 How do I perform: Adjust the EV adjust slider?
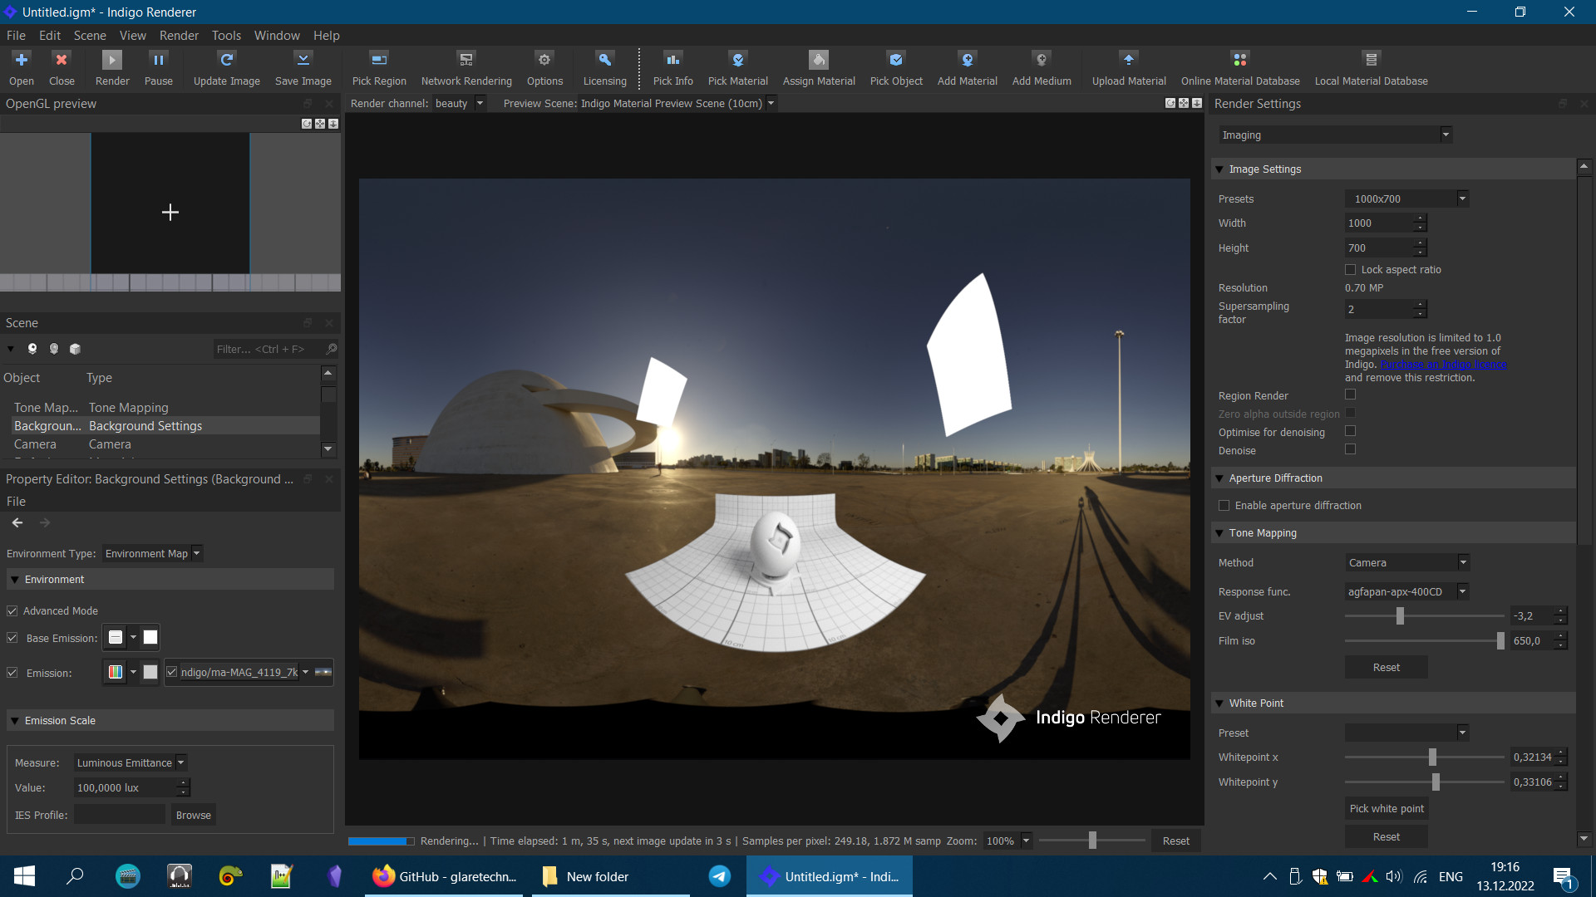[1400, 616]
